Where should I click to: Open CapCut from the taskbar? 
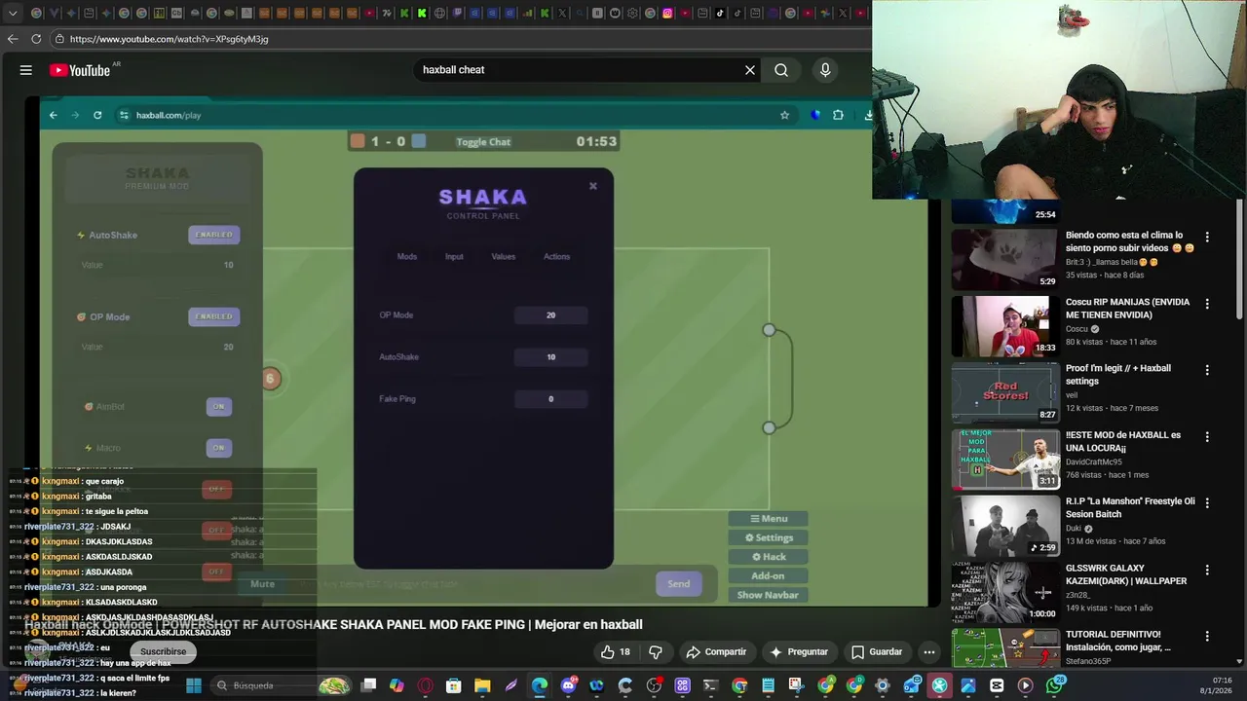[x=997, y=685]
